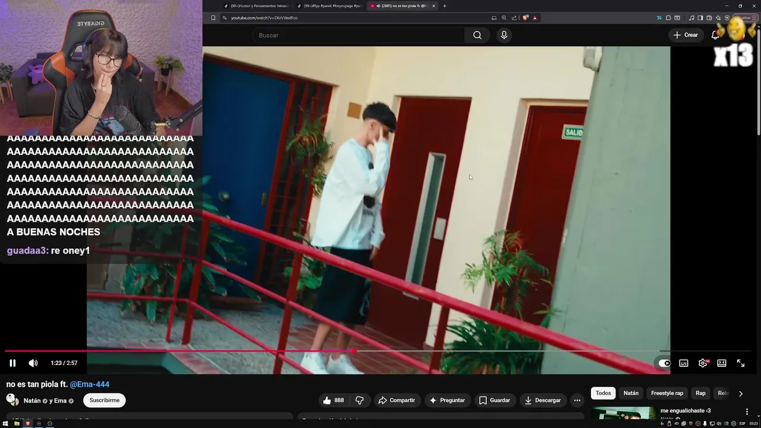
Task: Click the 'me engualichaste' video thumbnail
Action: click(x=624, y=414)
